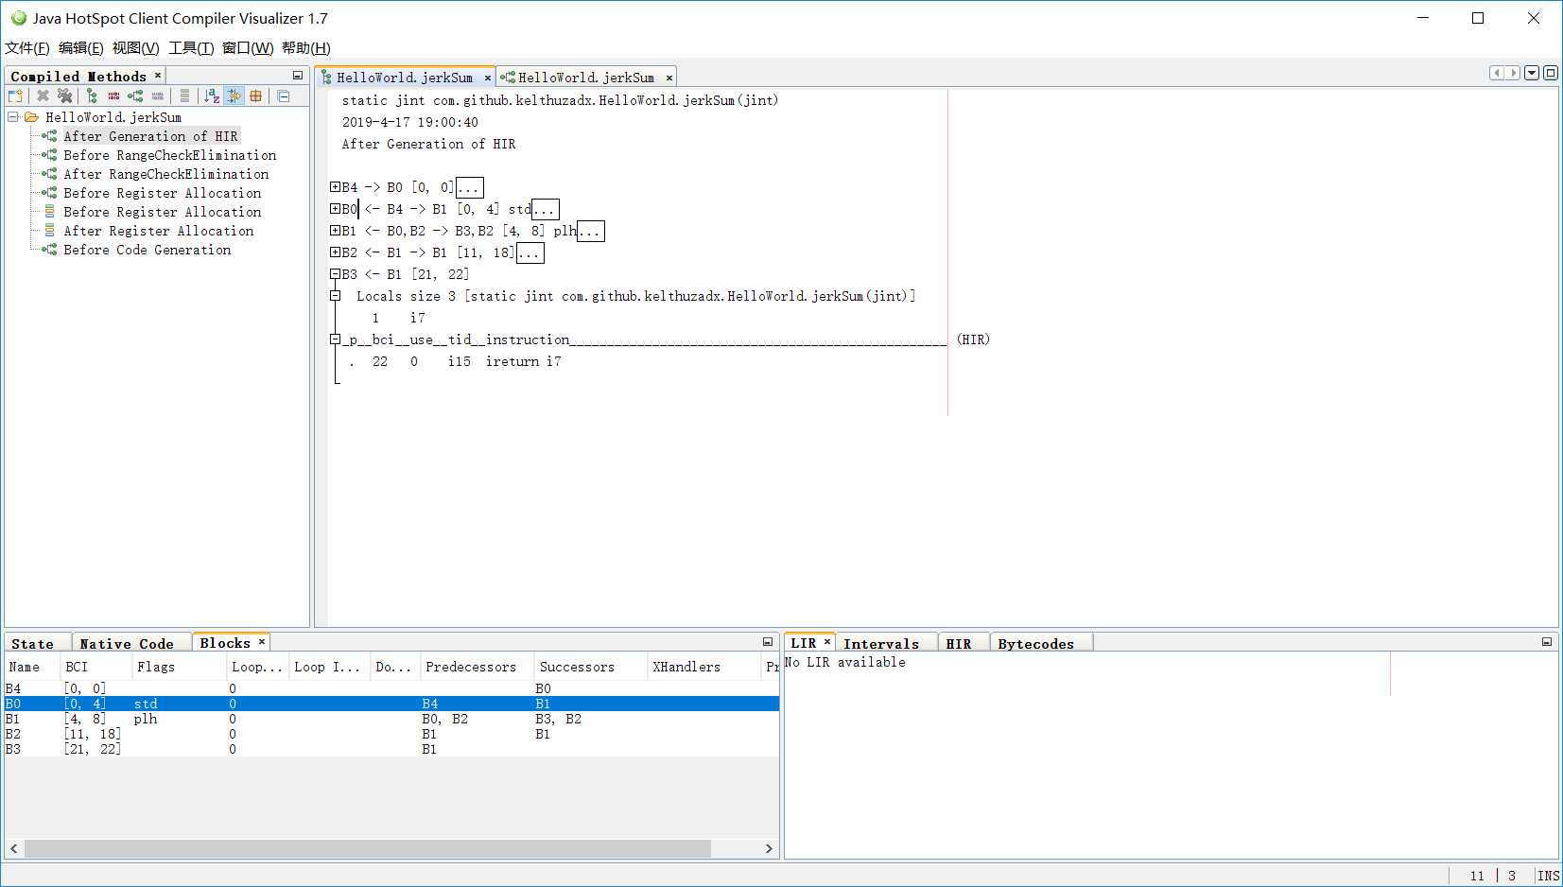Maximize the editor window icon

(x=1551, y=73)
